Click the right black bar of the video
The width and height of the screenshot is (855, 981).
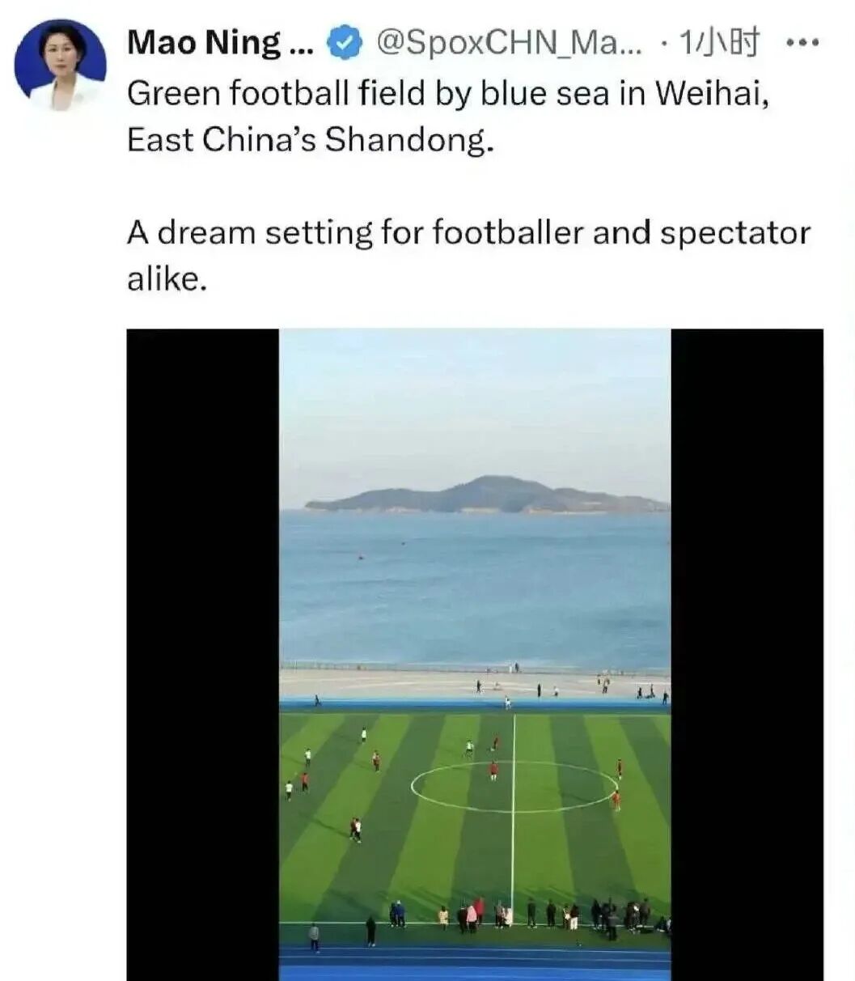coord(747,654)
